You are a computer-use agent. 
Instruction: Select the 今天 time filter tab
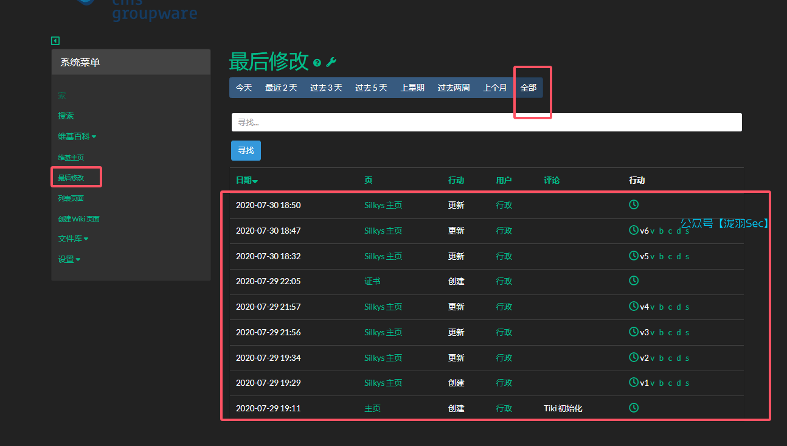[244, 88]
